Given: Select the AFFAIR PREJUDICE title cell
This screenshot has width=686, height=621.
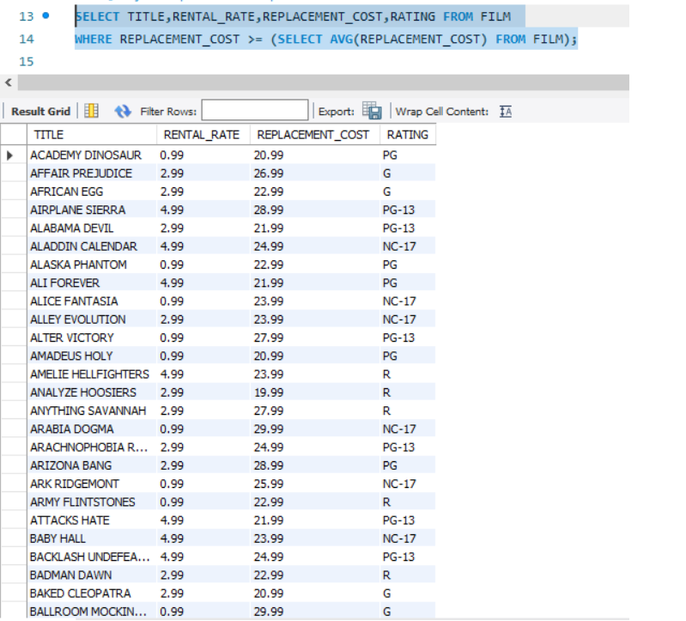Looking at the screenshot, I should (x=92, y=174).
